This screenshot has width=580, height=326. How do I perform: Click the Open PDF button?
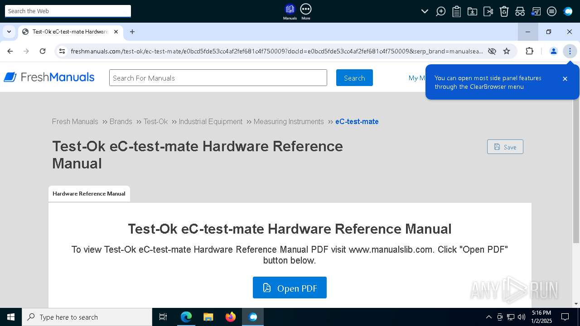[x=290, y=288]
